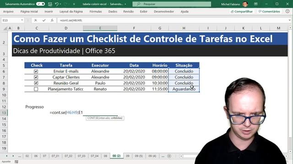Screen dimensions: 293x164
Task: Uncheck the Enviar E-mails checkbox
Action: [x=36, y=71]
